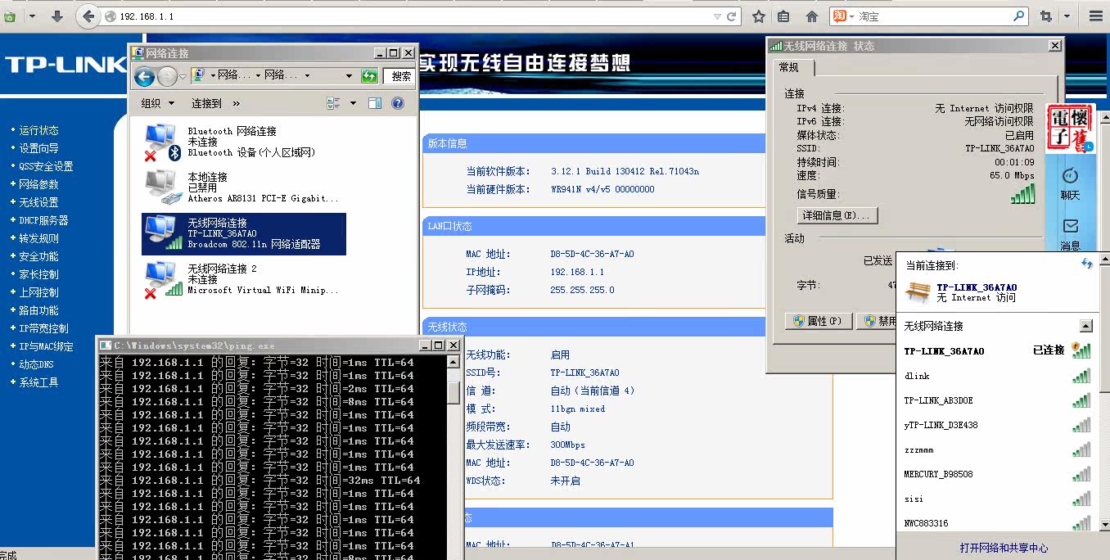Select the TP-LINK_AB3D0E wireless network

tap(997, 400)
